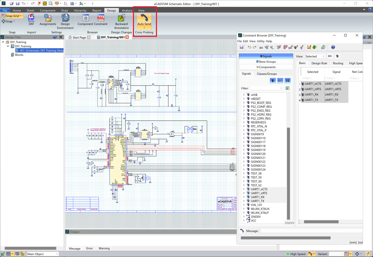Click the blue help icon in Constraint Browser
373x257 pixels.
(333, 47)
